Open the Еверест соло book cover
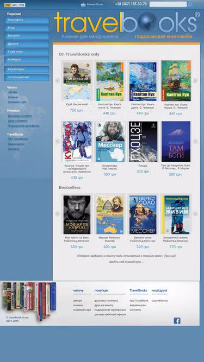204x362 pixels. coord(143,215)
